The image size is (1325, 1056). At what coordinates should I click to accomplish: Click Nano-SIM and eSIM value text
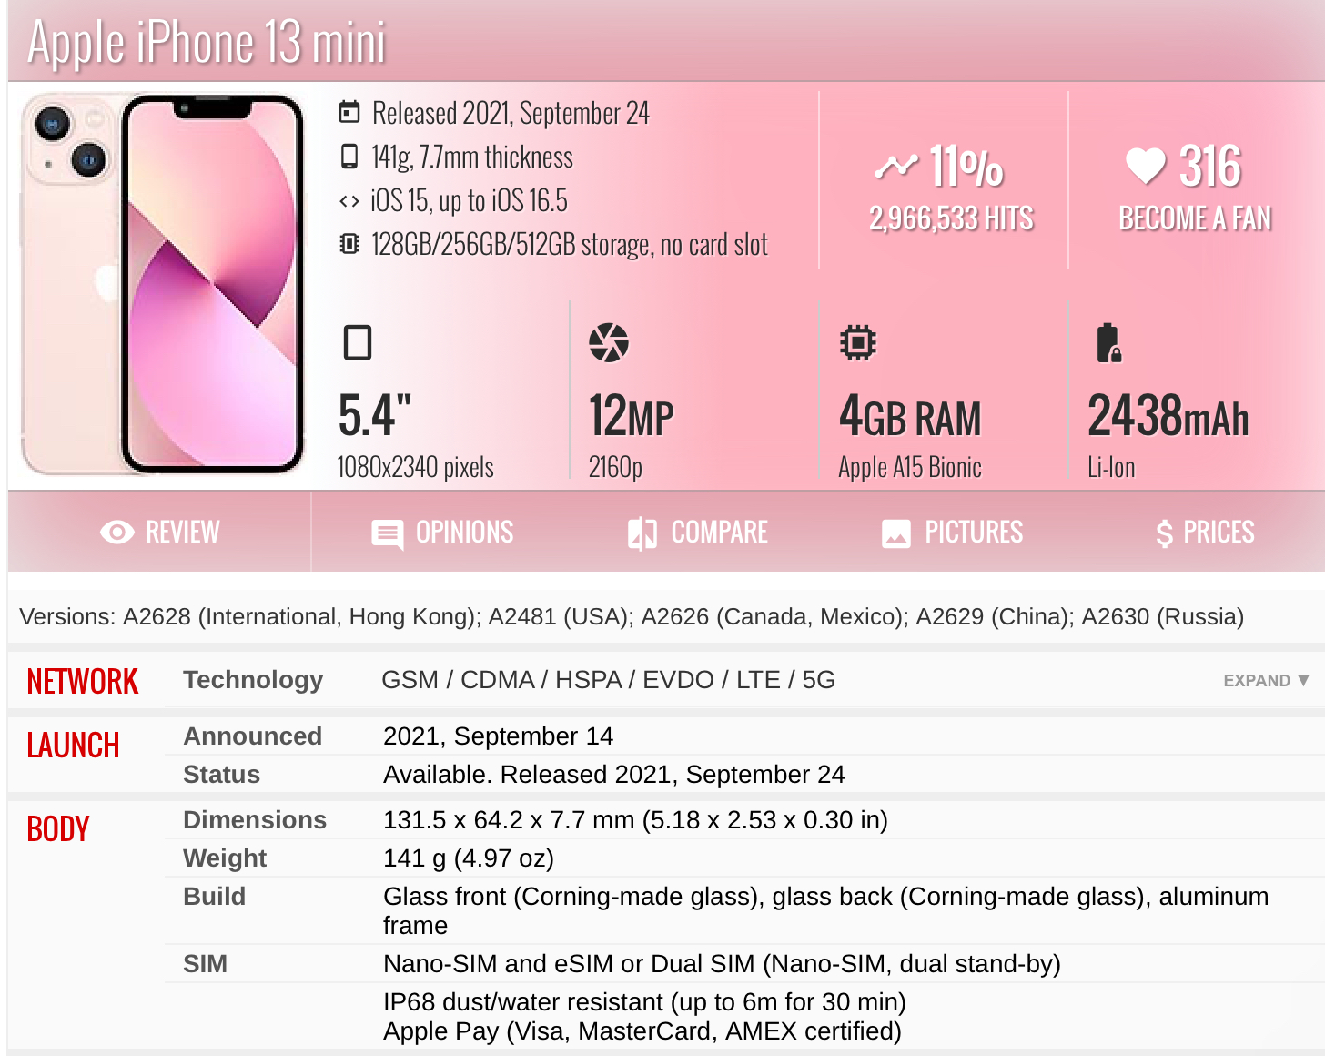click(722, 963)
